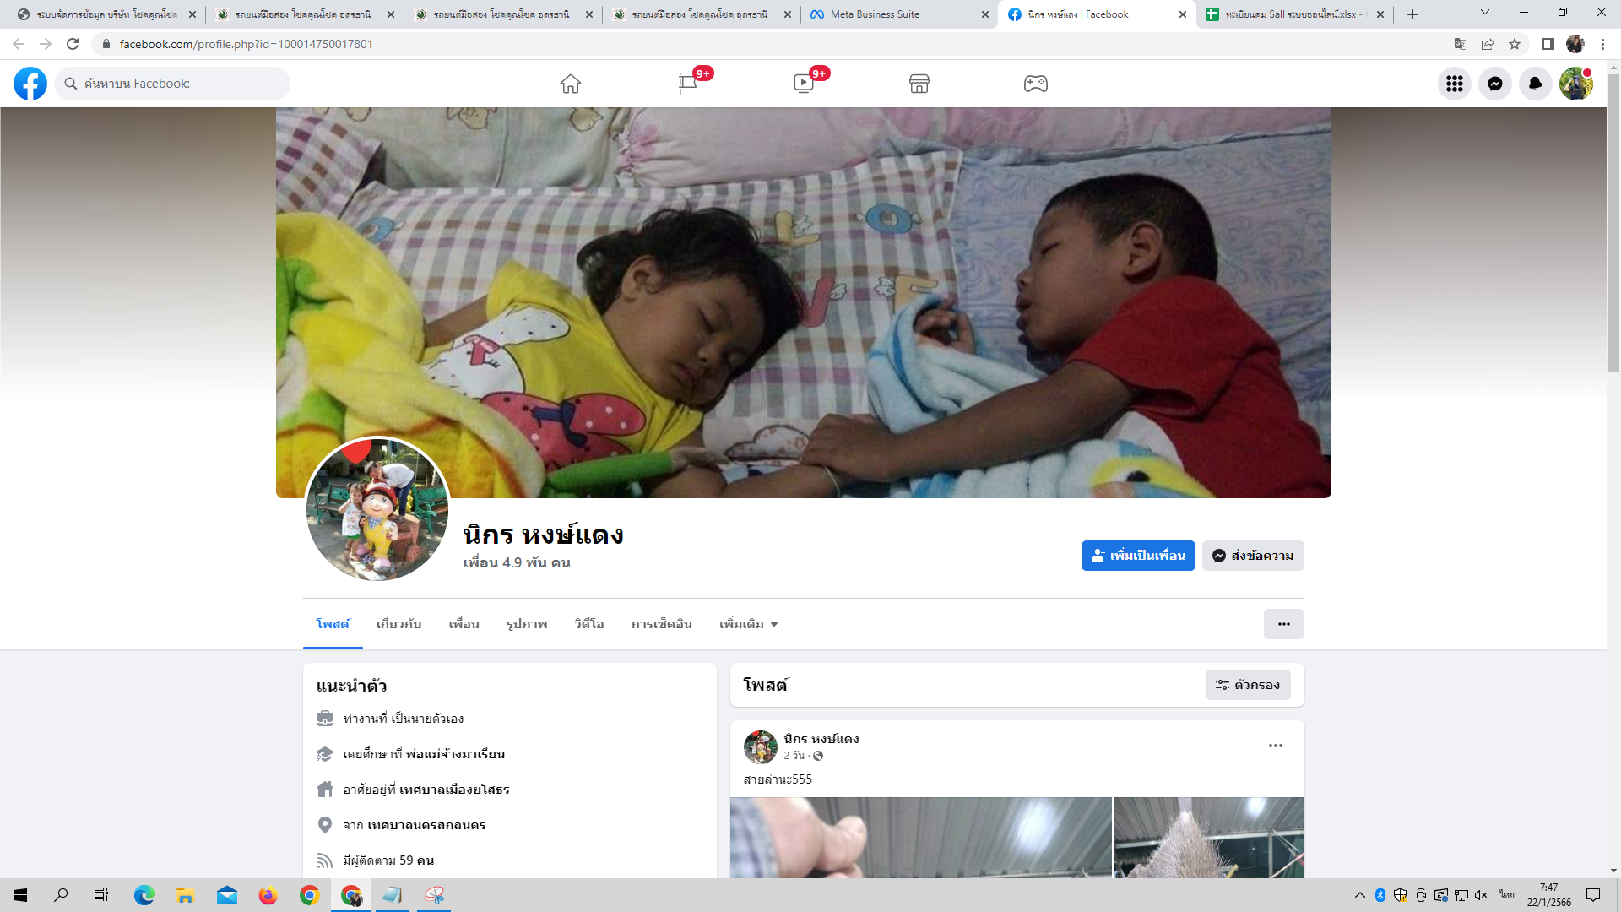Open the post three-dots menu
Screen dimensions: 1621x912
click(1276, 746)
